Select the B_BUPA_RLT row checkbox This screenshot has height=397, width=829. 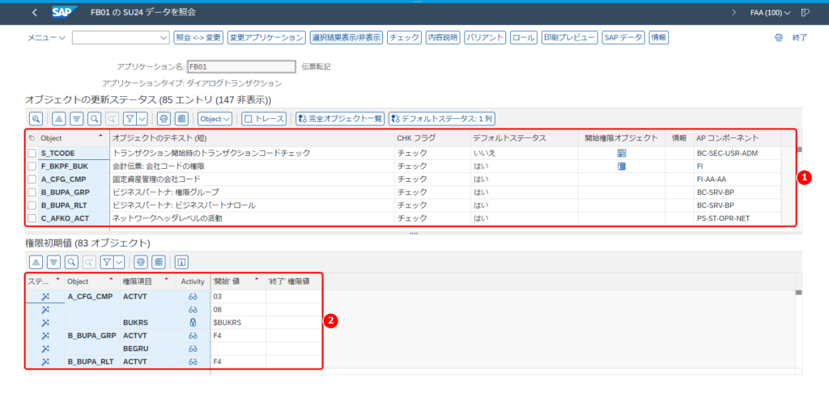(x=32, y=205)
